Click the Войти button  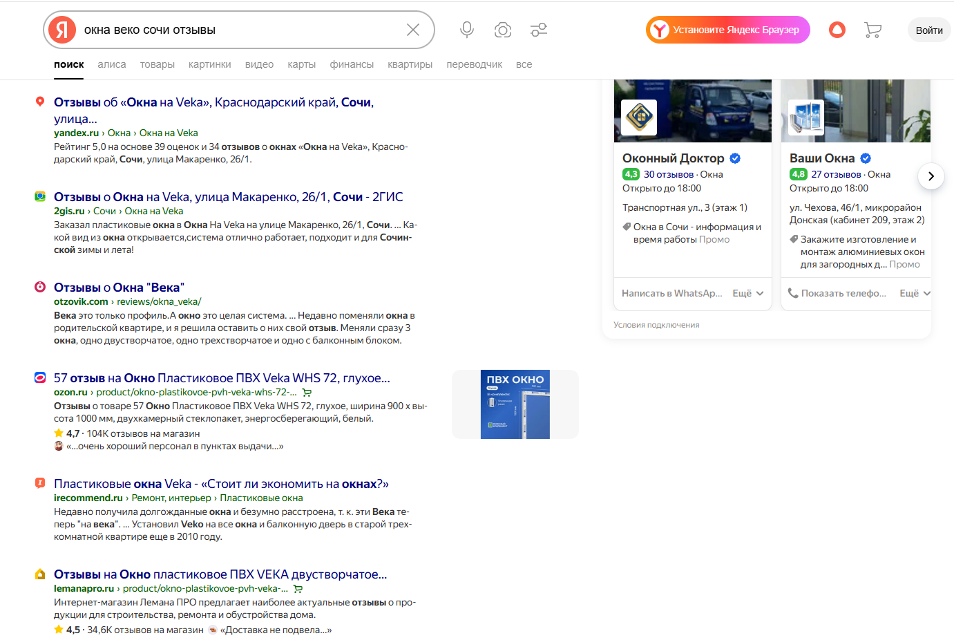(x=928, y=30)
